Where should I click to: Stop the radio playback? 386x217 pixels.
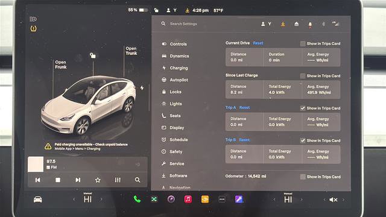(x=58, y=180)
